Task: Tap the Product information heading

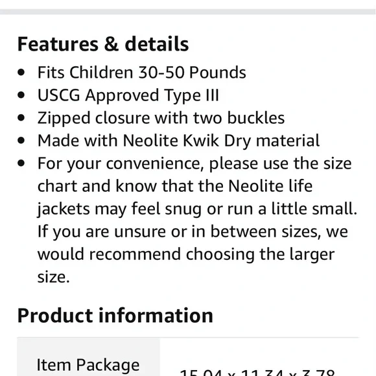Action: click(115, 316)
